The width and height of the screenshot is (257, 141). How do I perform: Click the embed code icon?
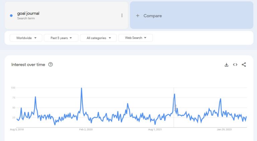point(235,65)
